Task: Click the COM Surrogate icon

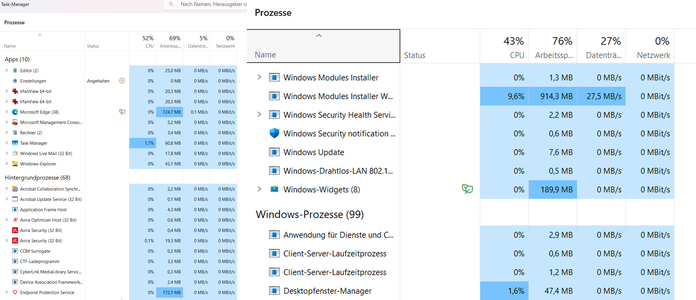Action: click(x=15, y=251)
